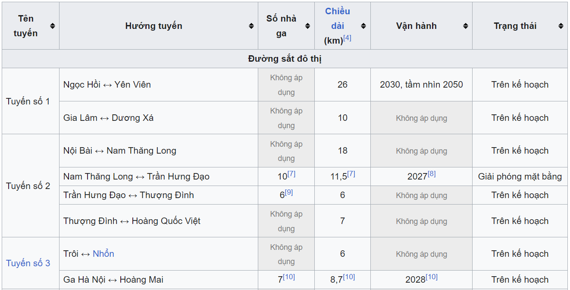Select the Giải phóng mặt bằng status cell
570x290 pixels.
point(520,177)
